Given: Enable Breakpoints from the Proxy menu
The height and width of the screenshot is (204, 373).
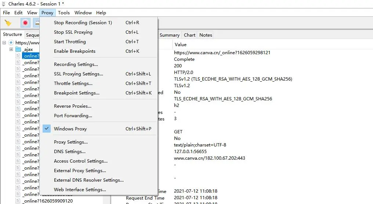Looking at the screenshot, I should (x=75, y=51).
